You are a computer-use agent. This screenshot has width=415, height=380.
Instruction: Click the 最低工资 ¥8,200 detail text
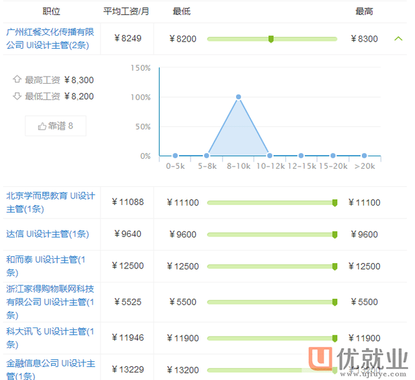click(59, 97)
